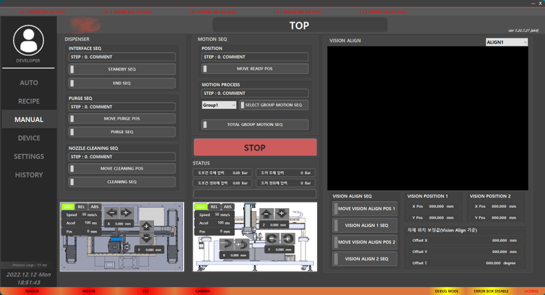The width and height of the screenshot is (545, 295).
Task: Enable JOG mode in the X/Y jog panel
Action: pos(68,207)
